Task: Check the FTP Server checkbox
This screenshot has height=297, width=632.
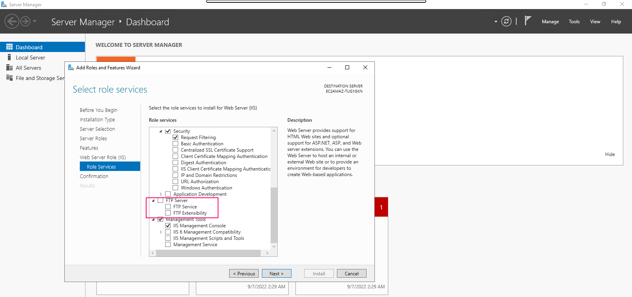Action: (x=160, y=200)
